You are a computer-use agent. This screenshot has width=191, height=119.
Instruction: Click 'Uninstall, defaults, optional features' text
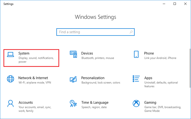(x=161, y=84)
